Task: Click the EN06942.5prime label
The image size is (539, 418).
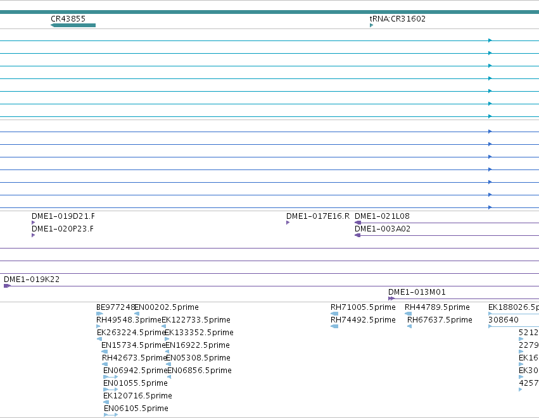Action: [x=135, y=371]
